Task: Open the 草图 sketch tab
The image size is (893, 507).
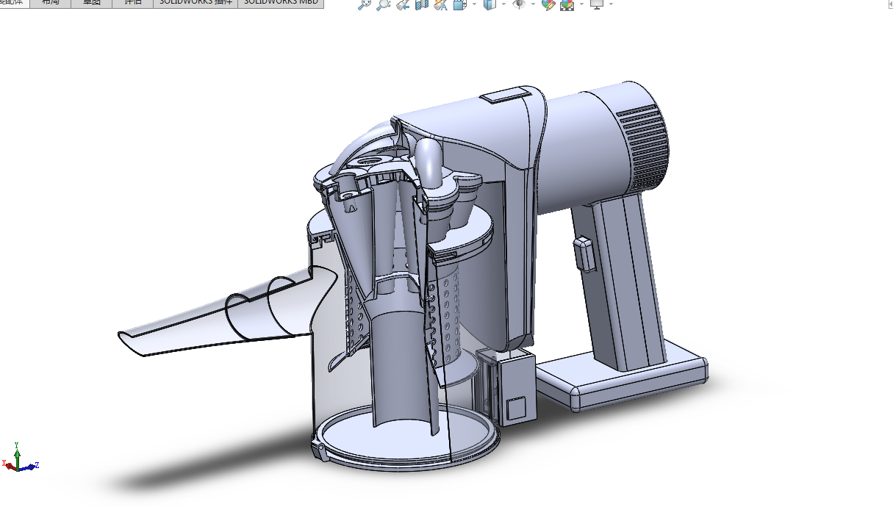Action: 92,3
